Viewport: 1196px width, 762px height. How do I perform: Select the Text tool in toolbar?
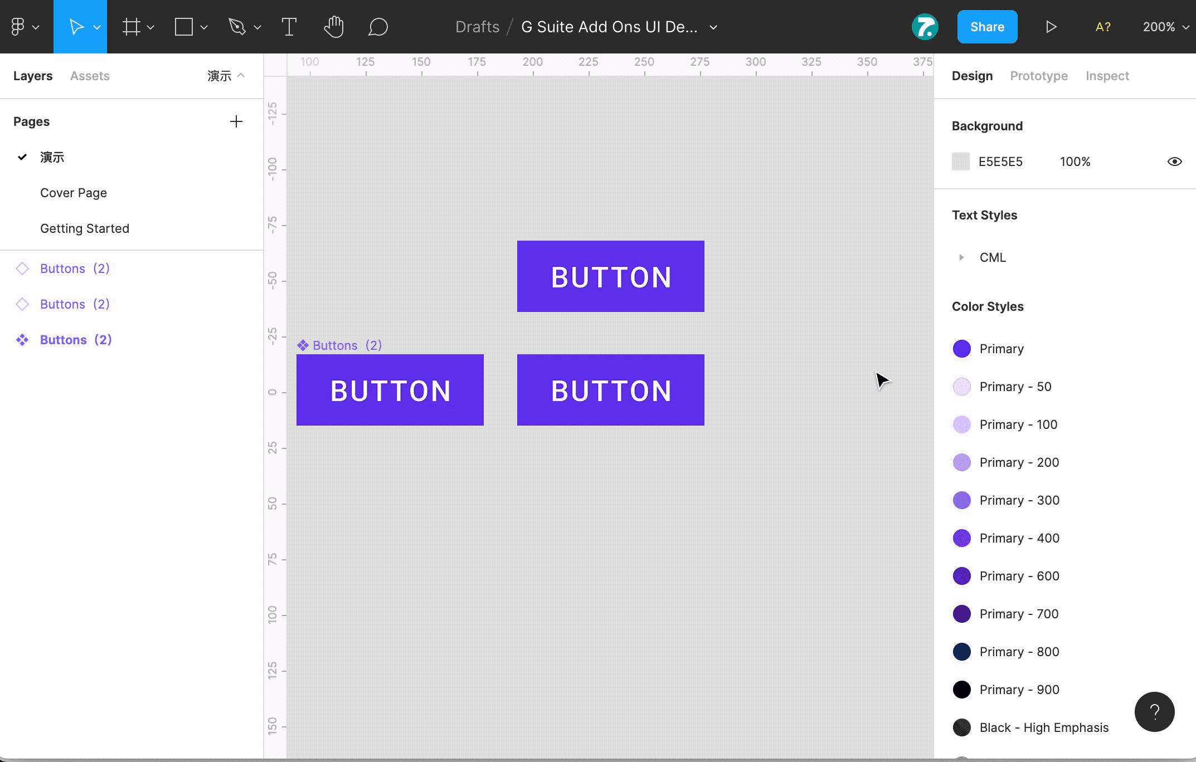pos(289,26)
